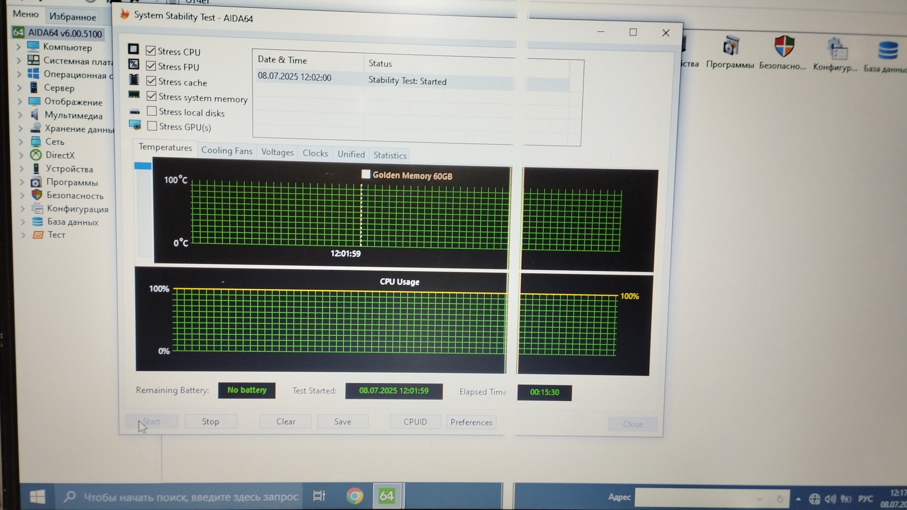Toggle Golden Memory 60GB graph checkbox
This screenshot has height=510, width=907.
pyautogui.click(x=366, y=174)
